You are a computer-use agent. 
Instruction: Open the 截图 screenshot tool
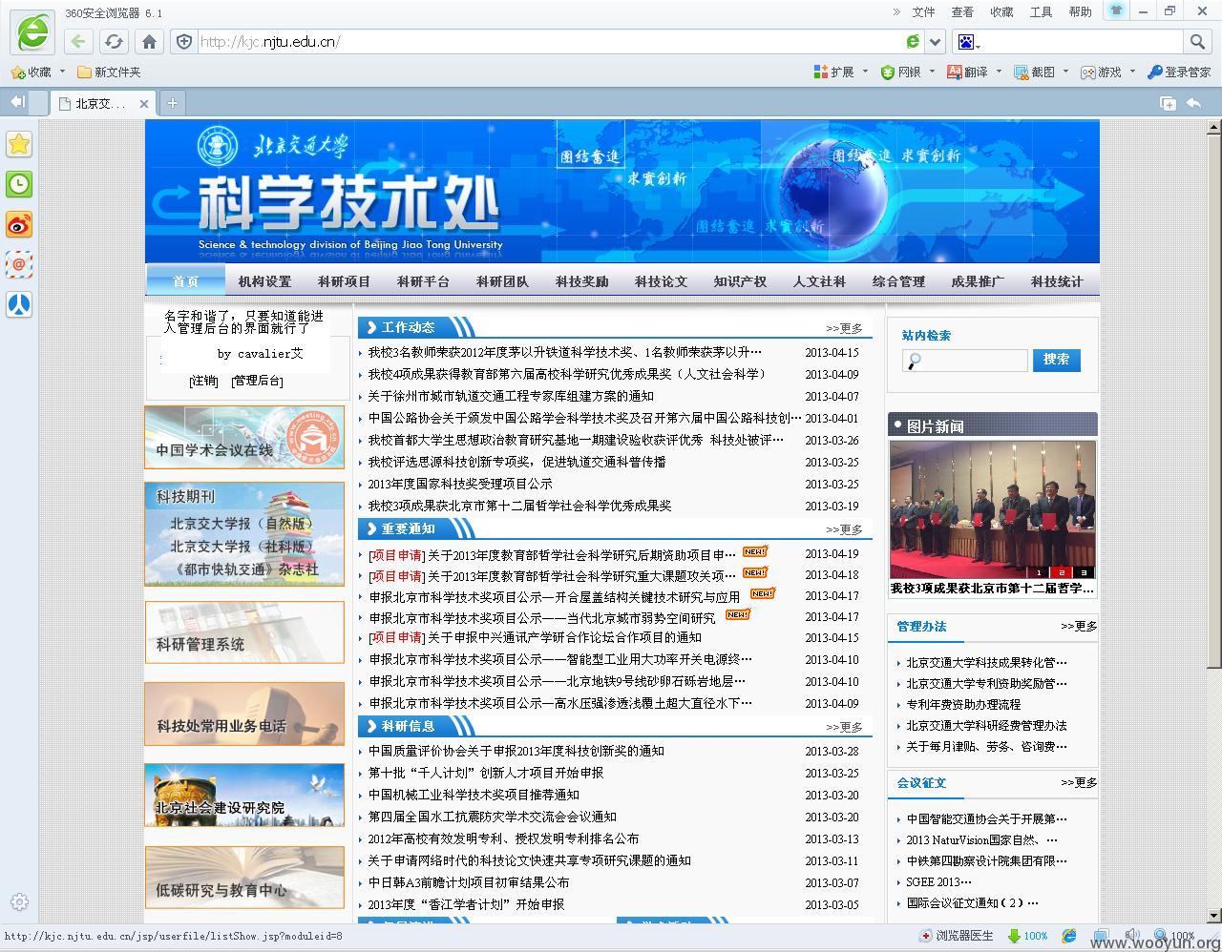point(1034,72)
